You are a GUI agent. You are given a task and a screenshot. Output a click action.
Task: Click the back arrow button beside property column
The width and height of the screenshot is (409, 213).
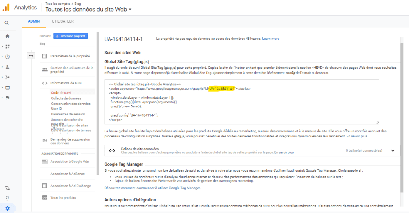click(31, 55)
